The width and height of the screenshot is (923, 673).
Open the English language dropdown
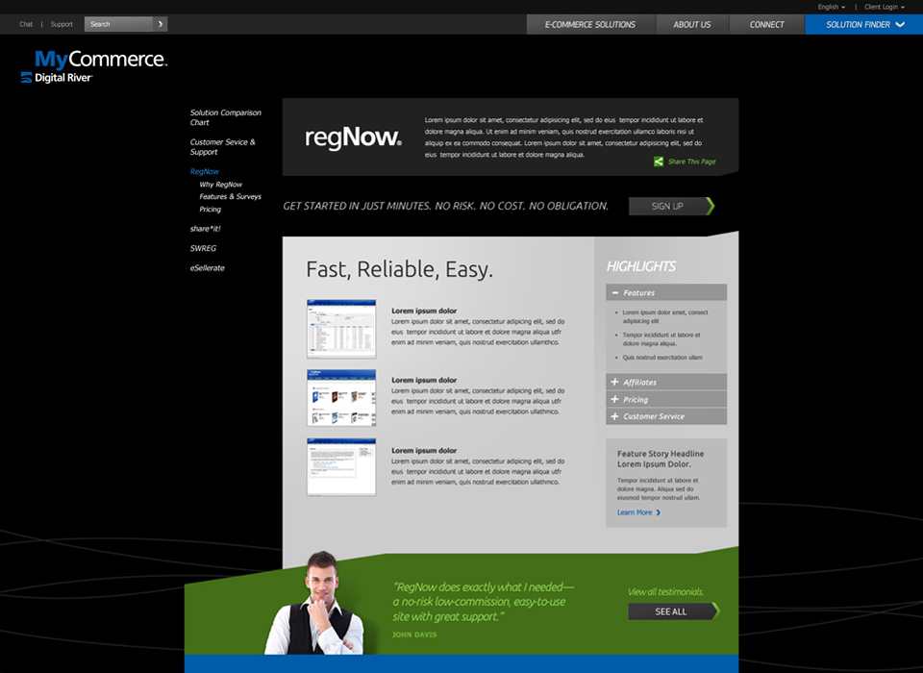click(831, 7)
